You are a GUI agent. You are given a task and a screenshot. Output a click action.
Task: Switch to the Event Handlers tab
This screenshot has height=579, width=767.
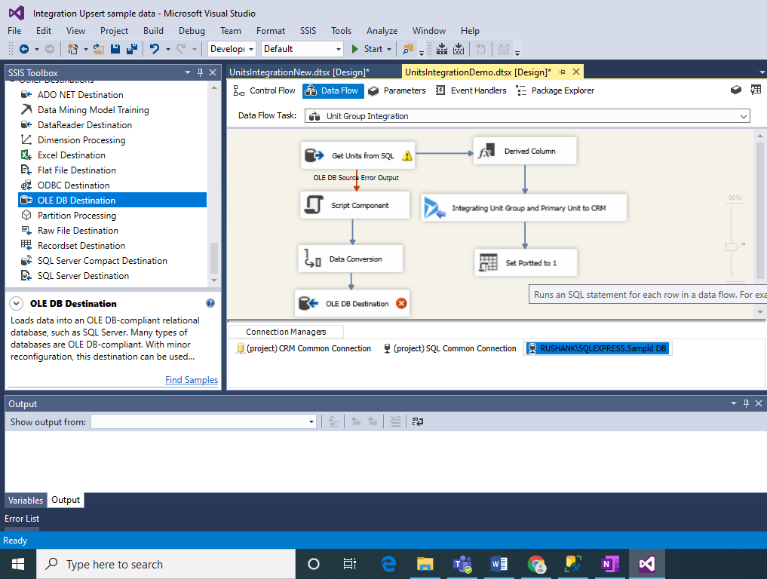click(x=471, y=90)
